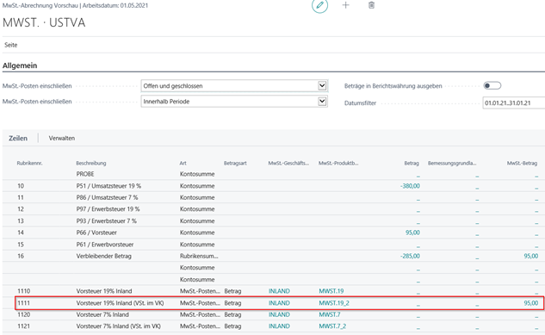Viewport: 545px width, 335px height.
Task: Sort by Beschreibung column header
Action: coord(91,163)
